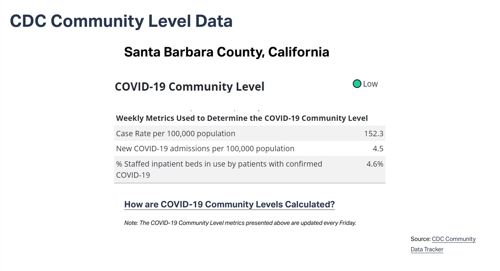Select the Santa Barbara County, California heading

coord(226,52)
